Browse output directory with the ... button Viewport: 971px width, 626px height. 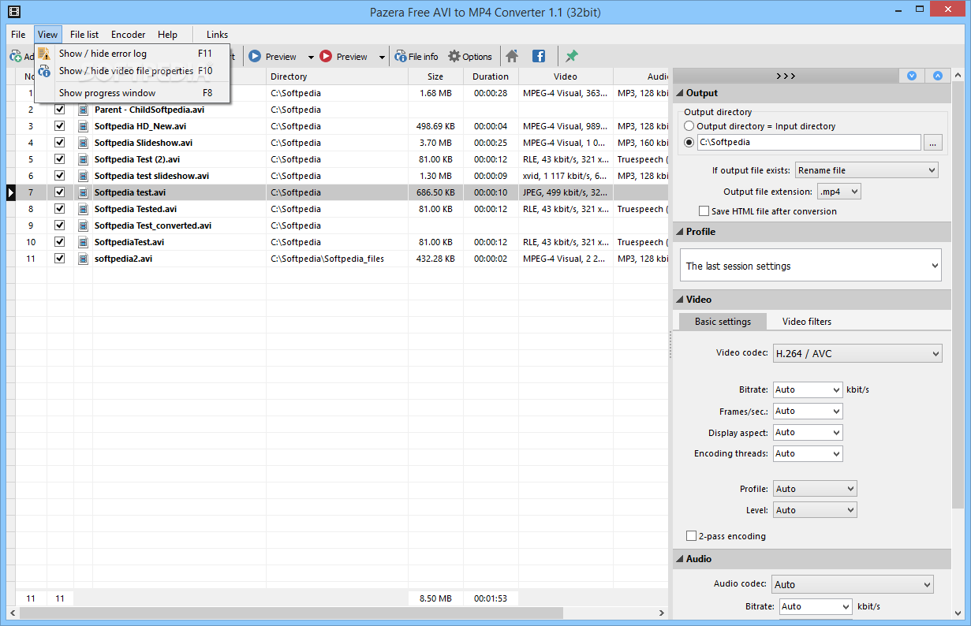pyautogui.click(x=932, y=143)
